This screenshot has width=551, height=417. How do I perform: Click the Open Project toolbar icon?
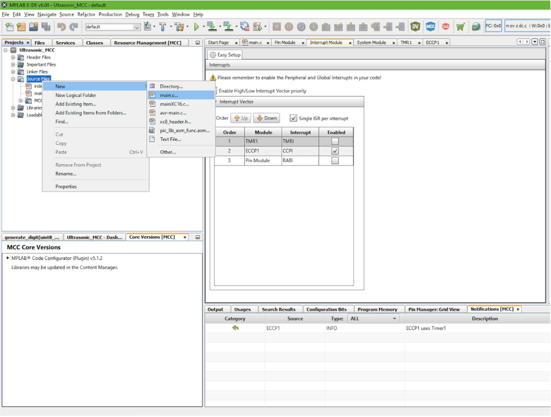pos(34,27)
